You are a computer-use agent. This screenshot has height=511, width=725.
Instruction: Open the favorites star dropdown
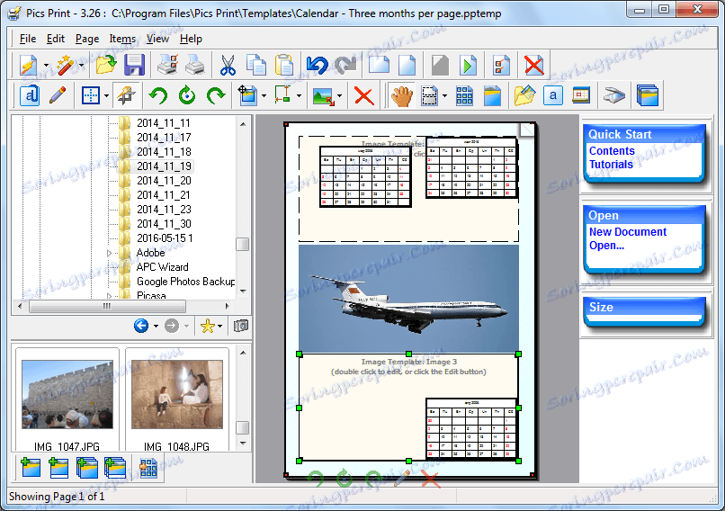click(220, 326)
